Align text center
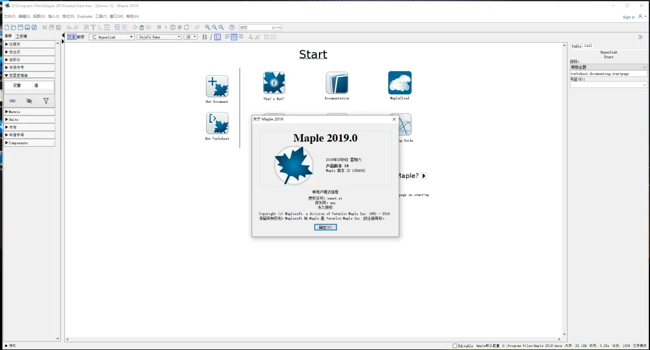650x350 pixels. click(x=234, y=37)
